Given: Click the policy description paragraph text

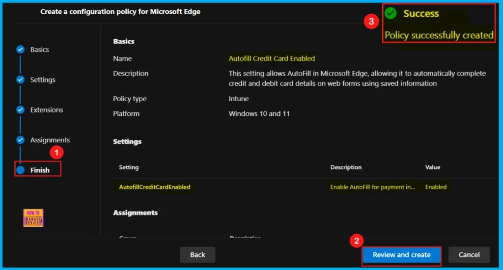Looking at the screenshot, I should click(x=357, y=78).
